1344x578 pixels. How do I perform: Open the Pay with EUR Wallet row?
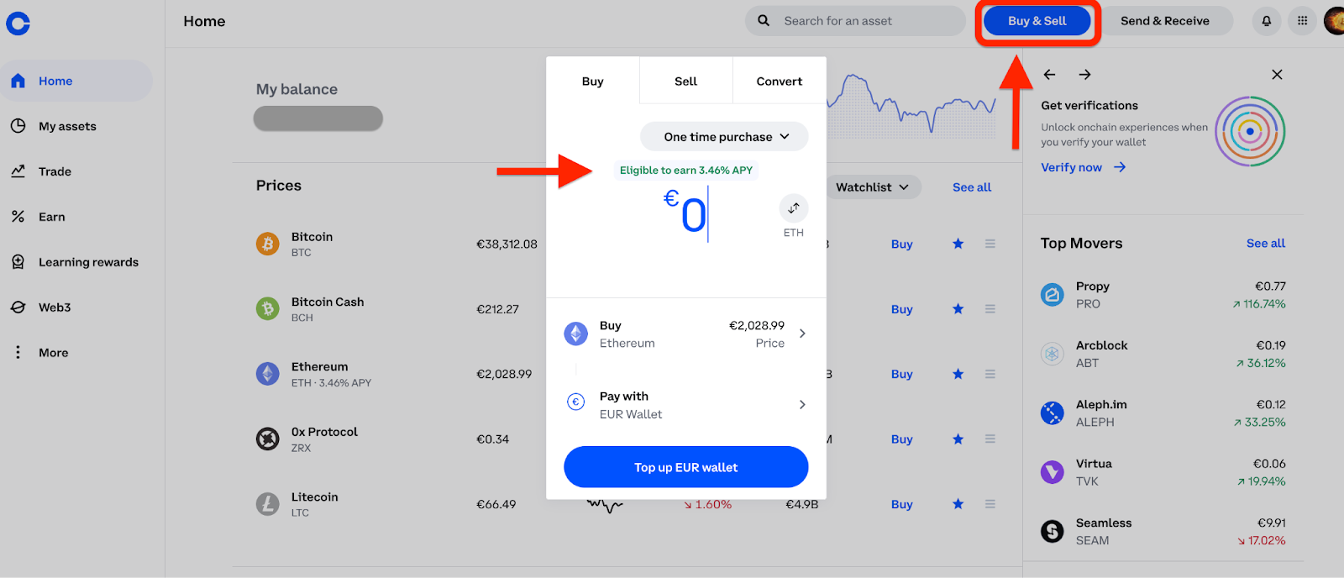(x=686, y=405)
